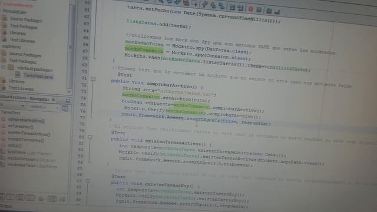
Task: Click comprobarArchivo() method declaration line 71
Action: (157, 84)
